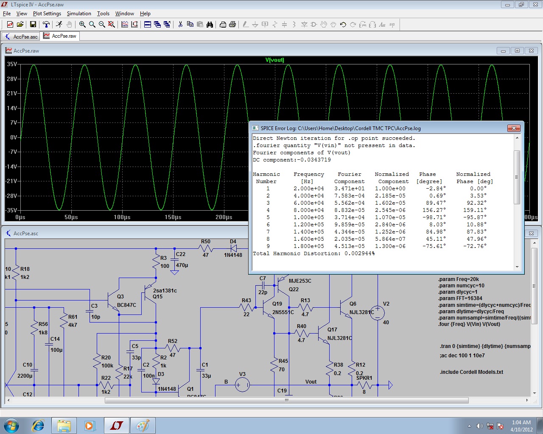The image size is (543, 434).
Task: Maximize the AccPse.raw plot window
Action: tap(517, 50)
